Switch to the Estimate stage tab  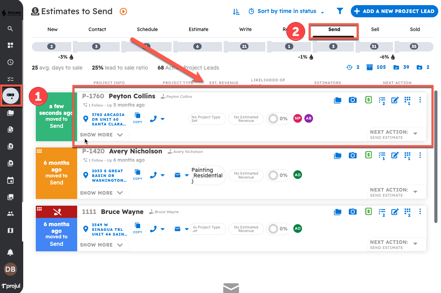(198, 29)
